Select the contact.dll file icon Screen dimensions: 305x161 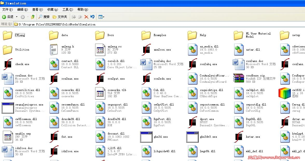tap(54, 64)
